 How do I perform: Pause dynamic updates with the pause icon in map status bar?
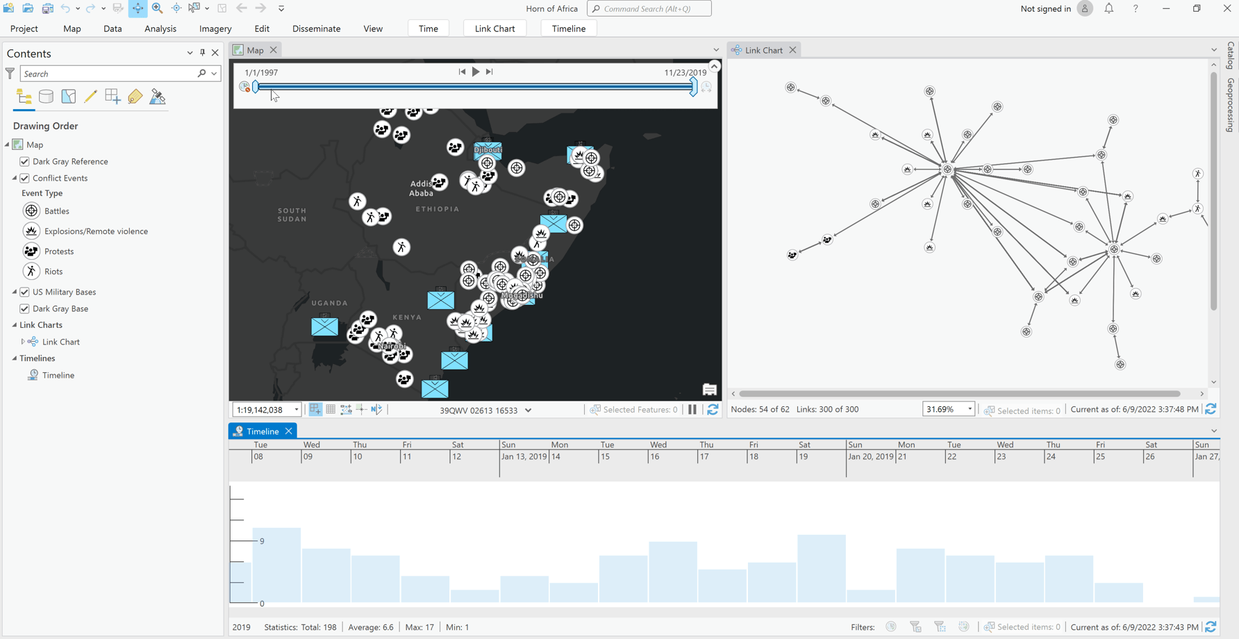click(692, 410)
